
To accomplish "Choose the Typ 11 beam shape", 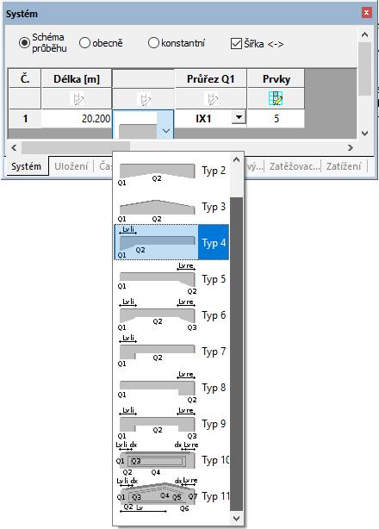I will point(172,496).
